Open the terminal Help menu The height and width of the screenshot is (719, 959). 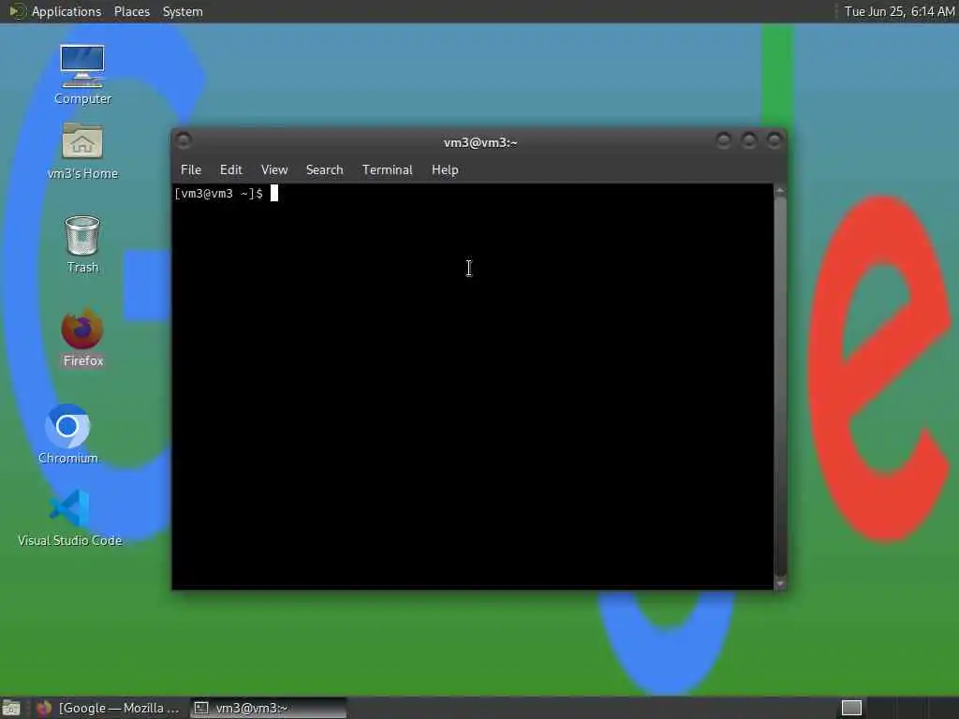coord(445,170)
